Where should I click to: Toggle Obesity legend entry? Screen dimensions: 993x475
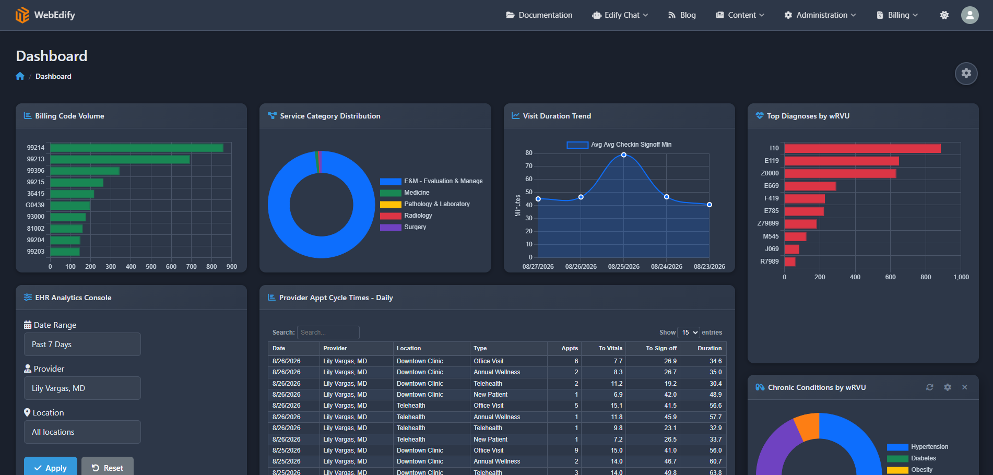909,470
